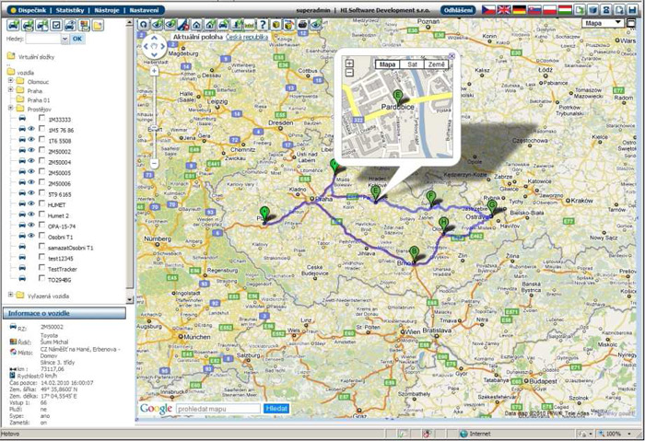Check the box for vehicle HUMET
Image resolution: width=645 pixels, height=441 pixels.
click(x=41, y=204)
